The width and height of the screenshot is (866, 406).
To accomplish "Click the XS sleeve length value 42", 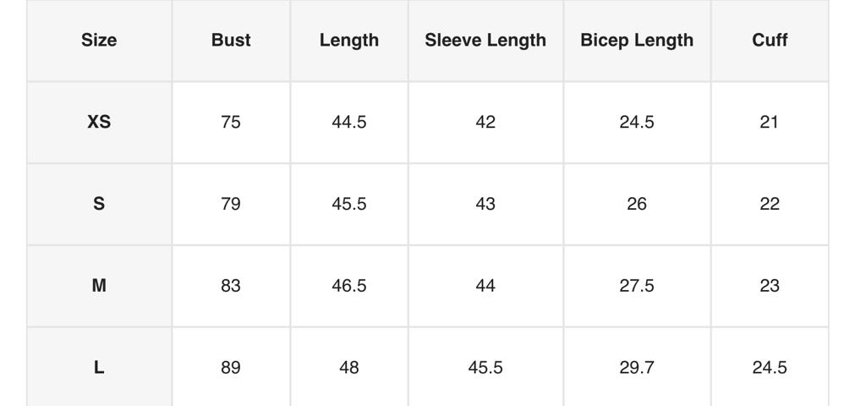I will (485, 122).
